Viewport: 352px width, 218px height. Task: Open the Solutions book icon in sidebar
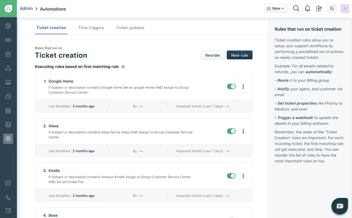[8, 82]
